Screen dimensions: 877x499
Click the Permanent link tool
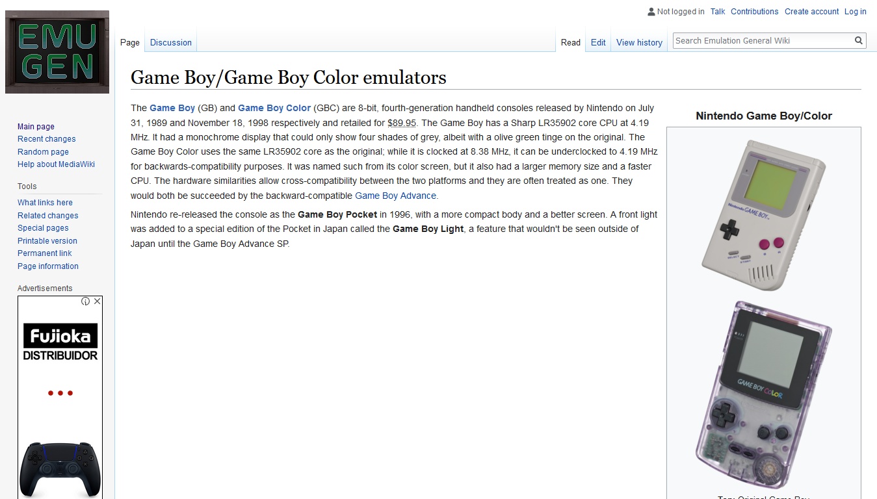(x=44, y=253)
